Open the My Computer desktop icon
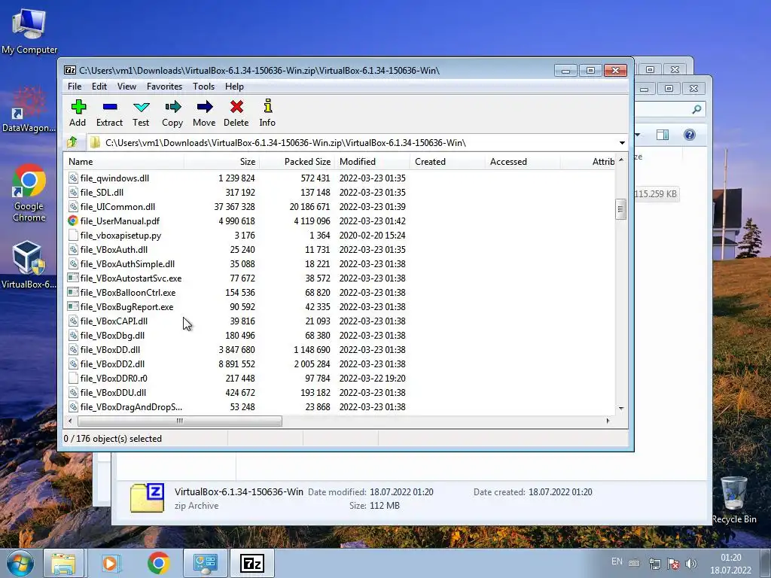Viewport: 771px width, 578px height. click(x=29, y=31)
